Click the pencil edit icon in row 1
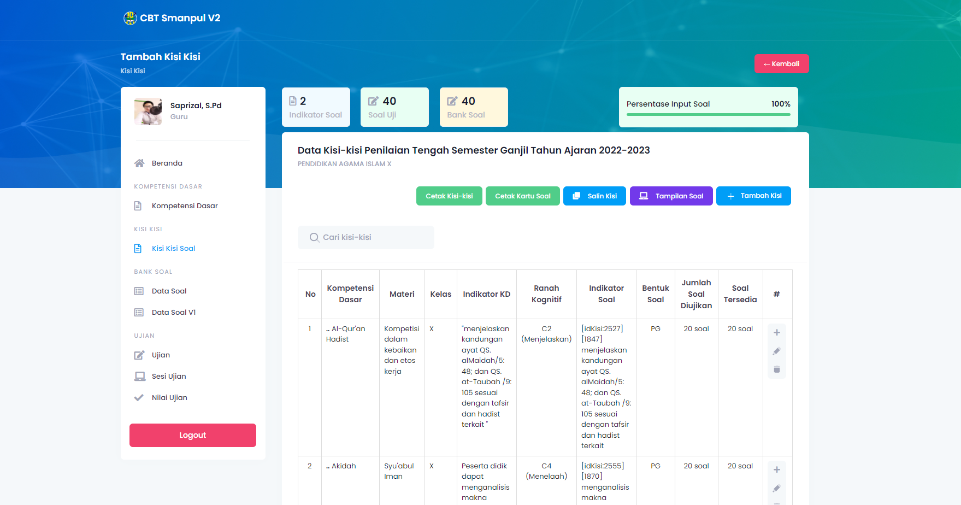Image resolution: width=961 pixels, height=505 pixels. pyautogui.click(x=776, y=351)
